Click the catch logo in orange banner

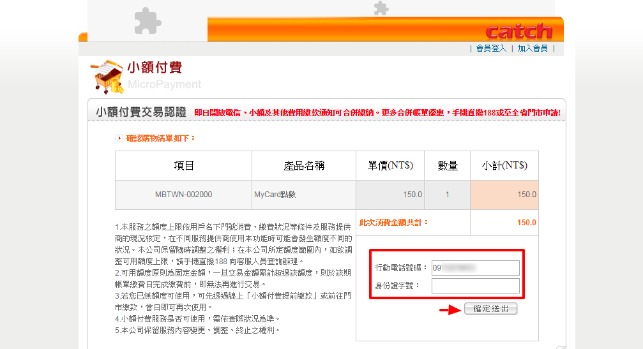click(518, 31)
